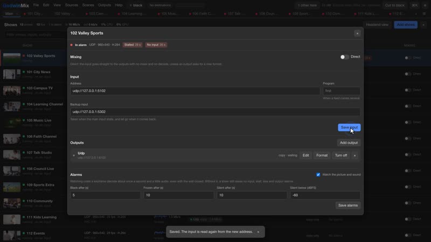Toggle Direct switch for 105 Music Live row

(x=408, y=122)
